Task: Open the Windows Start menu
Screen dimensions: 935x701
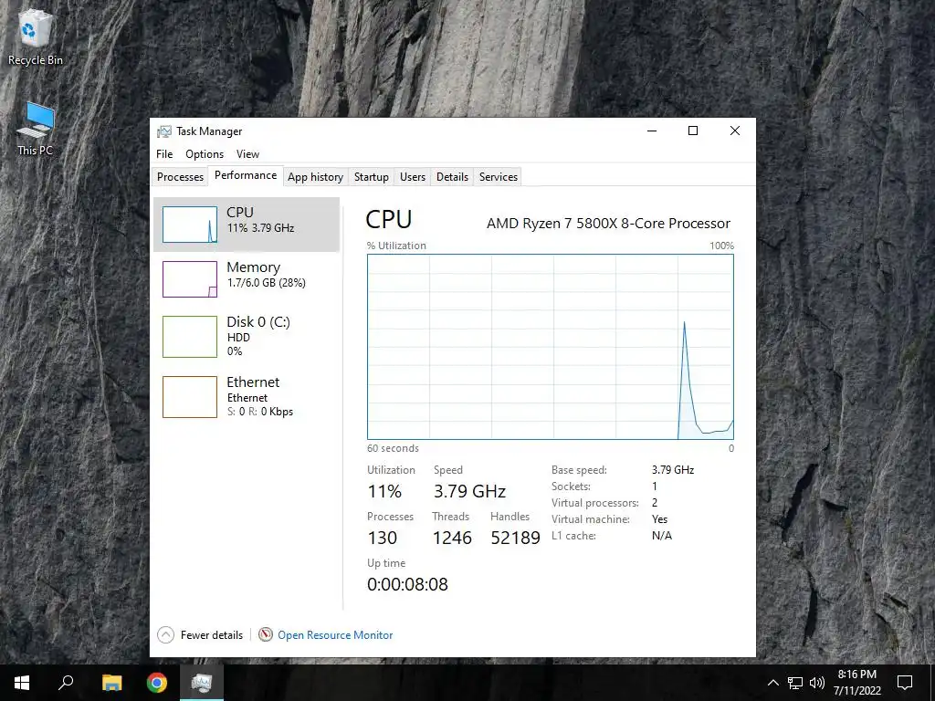Action: point(22,683)
